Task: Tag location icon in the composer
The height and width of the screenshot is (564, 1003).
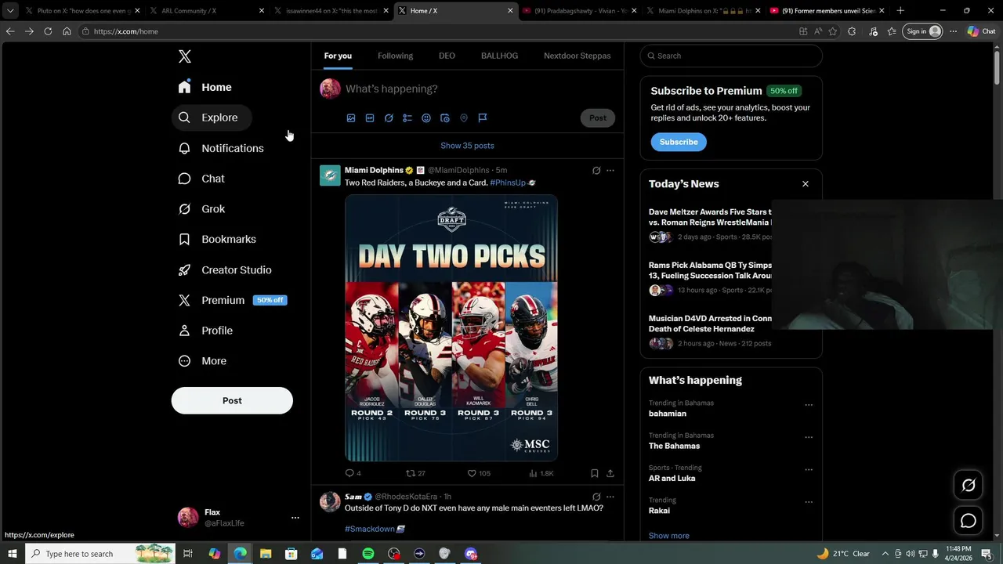Action: point(464,118)
